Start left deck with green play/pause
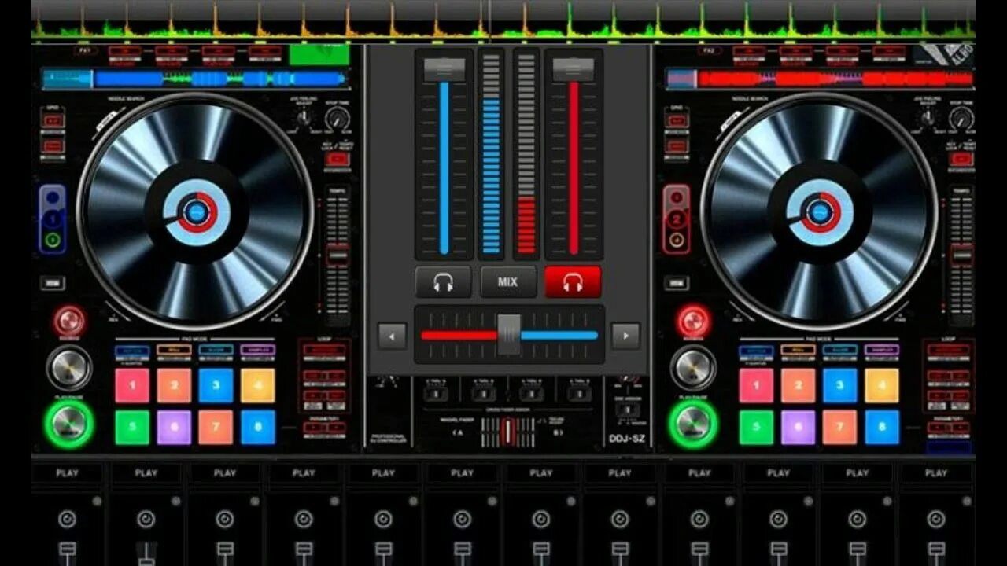The height and width of the screenshot is (566, 1007). click(x=69, y=424)
